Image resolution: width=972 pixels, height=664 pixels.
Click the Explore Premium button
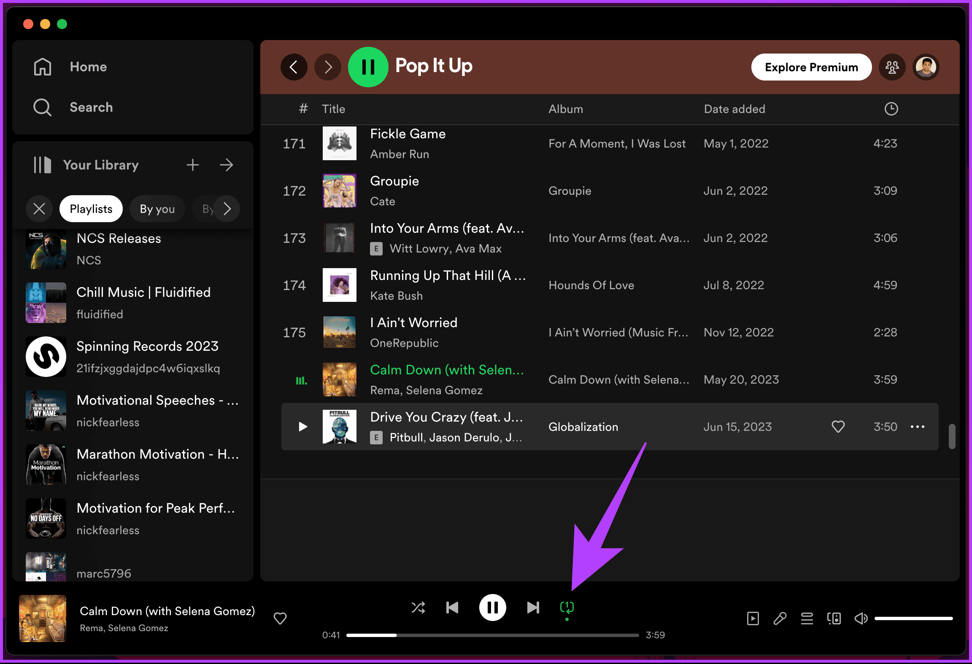(x=811, y=68)
